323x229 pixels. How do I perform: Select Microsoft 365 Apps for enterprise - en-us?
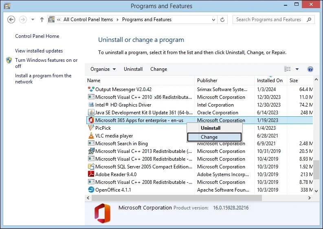139,120
